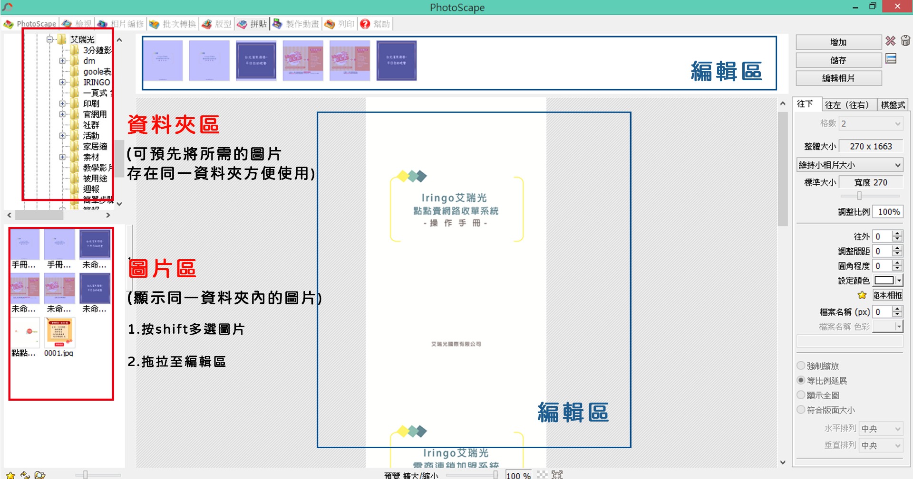Viewport: 913px width, 479px height.
Task: Select the 0001.jpg thumbnail in file list
Action: 59,337
